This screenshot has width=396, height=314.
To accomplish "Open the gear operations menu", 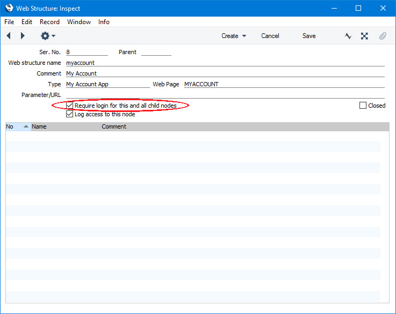I will (x=48, y=36).
